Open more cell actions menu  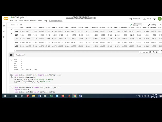point(160,52)
